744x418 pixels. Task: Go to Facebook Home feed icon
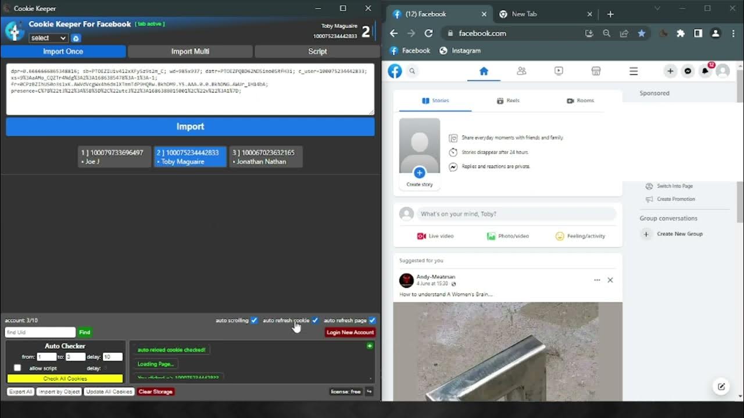pos(484,71)
